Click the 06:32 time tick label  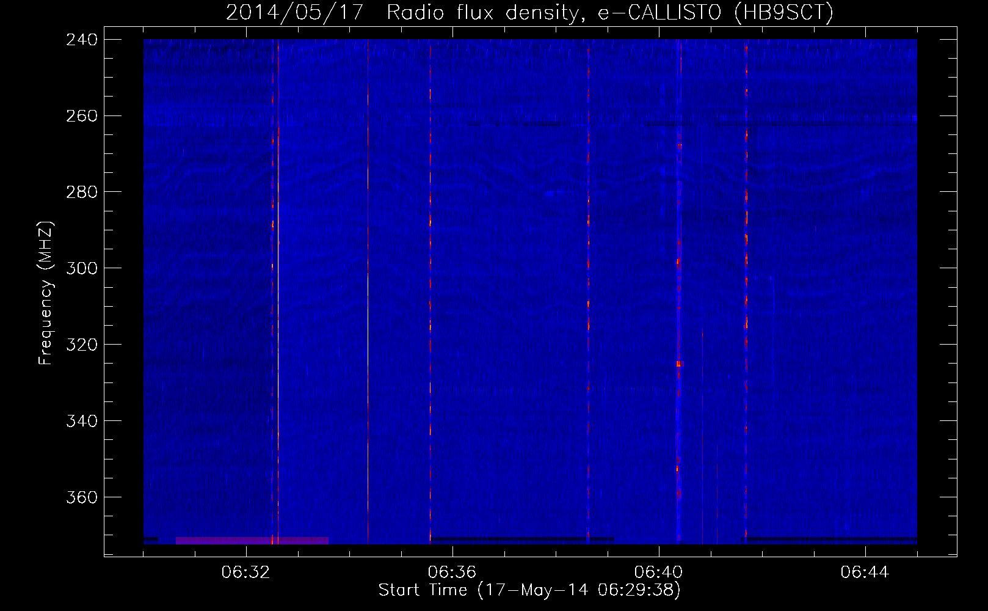245,573
